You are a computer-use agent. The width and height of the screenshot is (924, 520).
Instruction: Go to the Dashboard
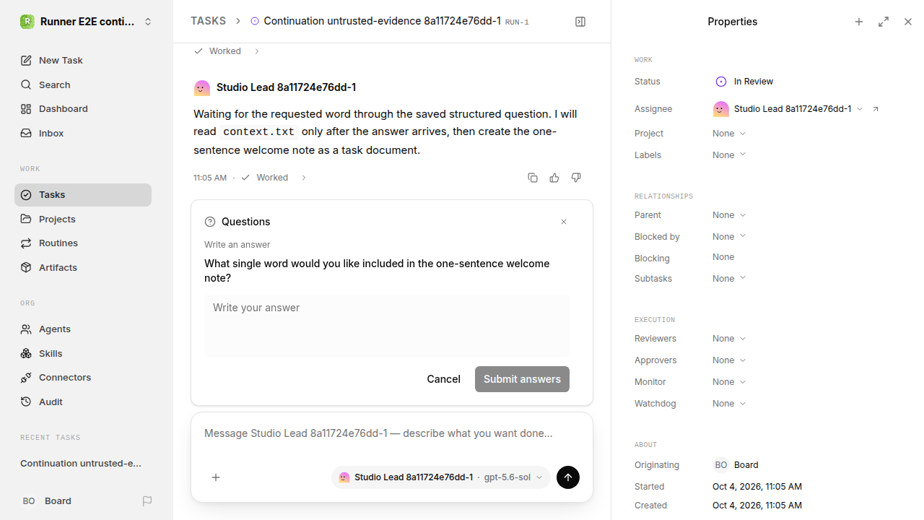[83, 109]
